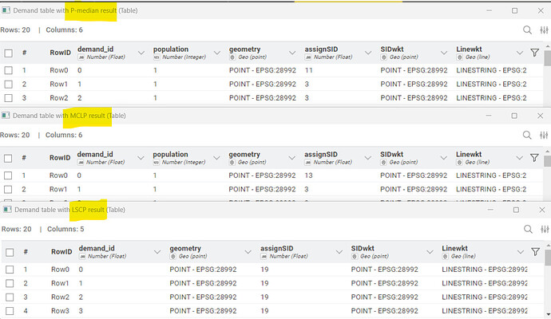Open settings gear in P-median result table

click(542, 30)
